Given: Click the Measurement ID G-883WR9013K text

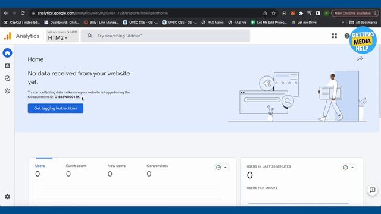Looking at the screenshot, I should [67, 97].
